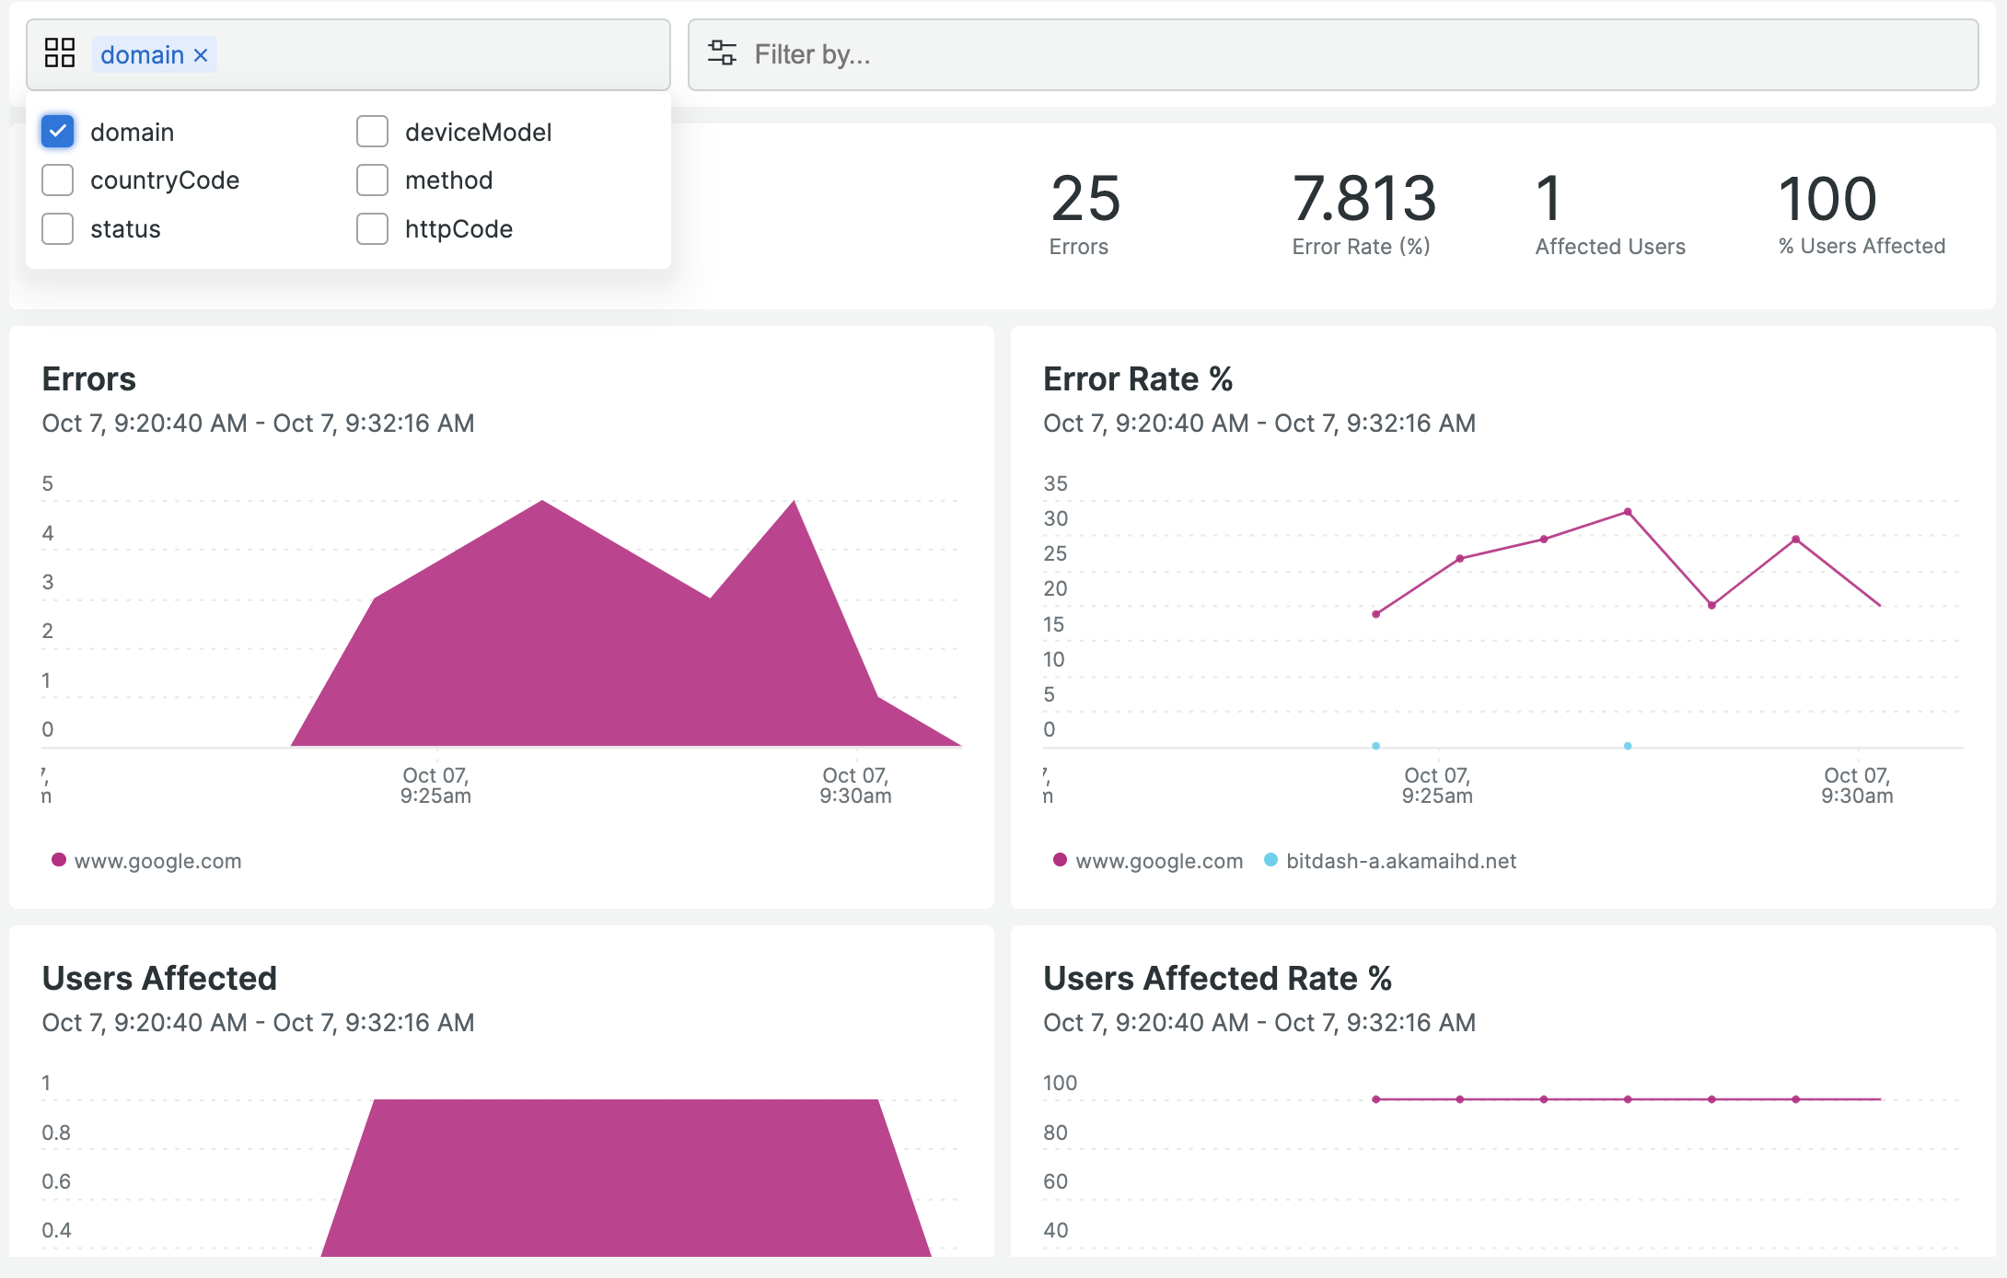Tick the method checkbox
The image size is (2007, 1278).
tap(372, 180)
